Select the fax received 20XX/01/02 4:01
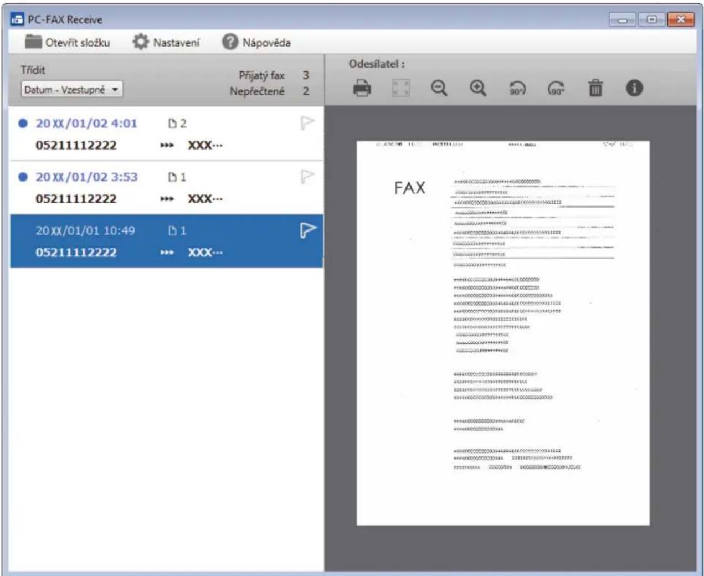Screen dimensions: 704x576 tap(167, 133)
